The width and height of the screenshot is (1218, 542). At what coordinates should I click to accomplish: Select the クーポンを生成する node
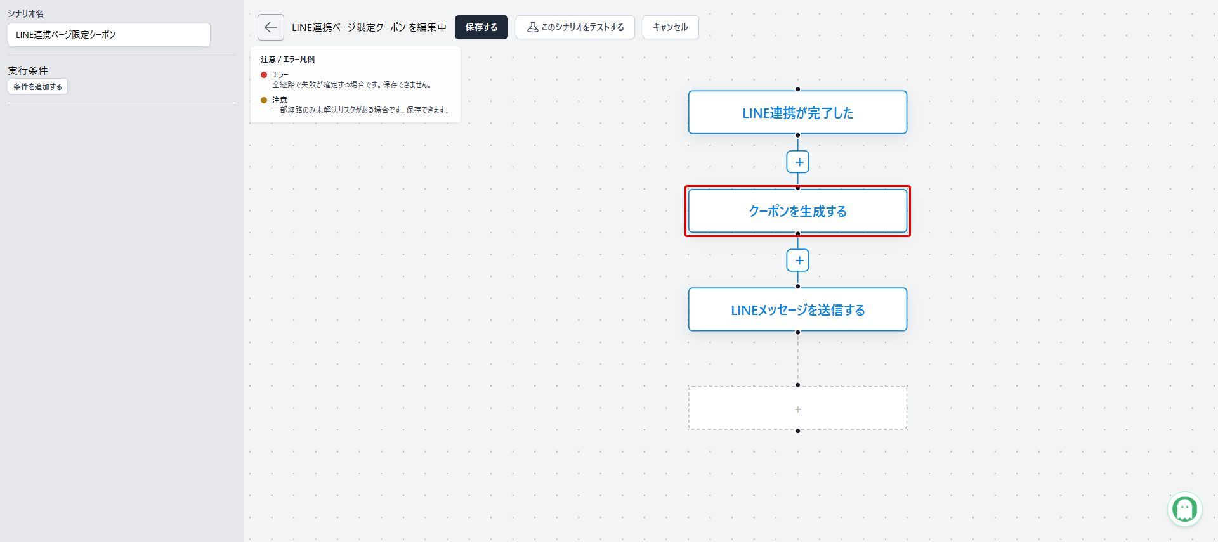[797, 211]
